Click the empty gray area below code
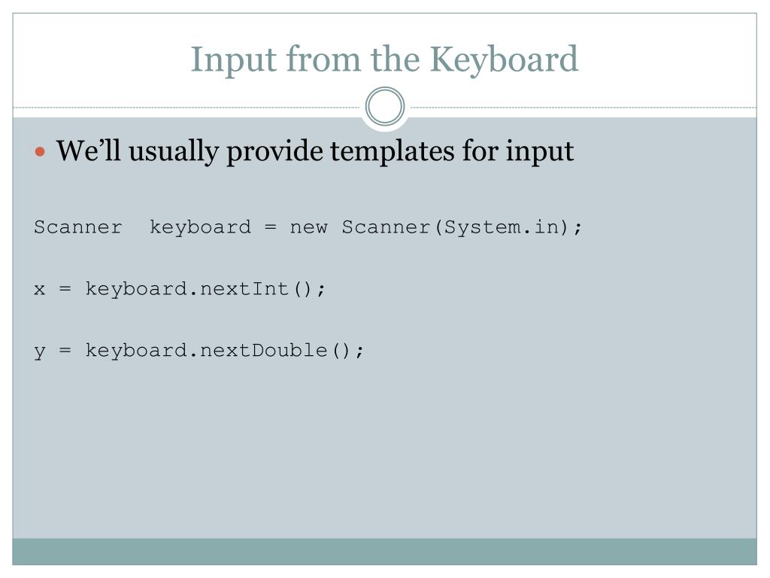 click(384, 452)
